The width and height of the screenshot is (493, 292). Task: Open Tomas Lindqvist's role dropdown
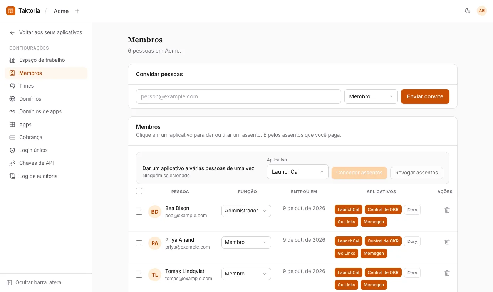246,274
